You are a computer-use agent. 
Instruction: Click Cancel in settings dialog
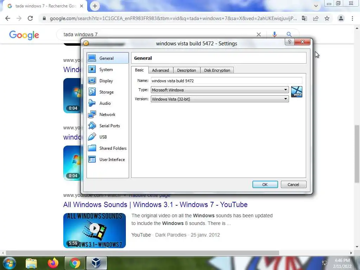pos(293,185)
